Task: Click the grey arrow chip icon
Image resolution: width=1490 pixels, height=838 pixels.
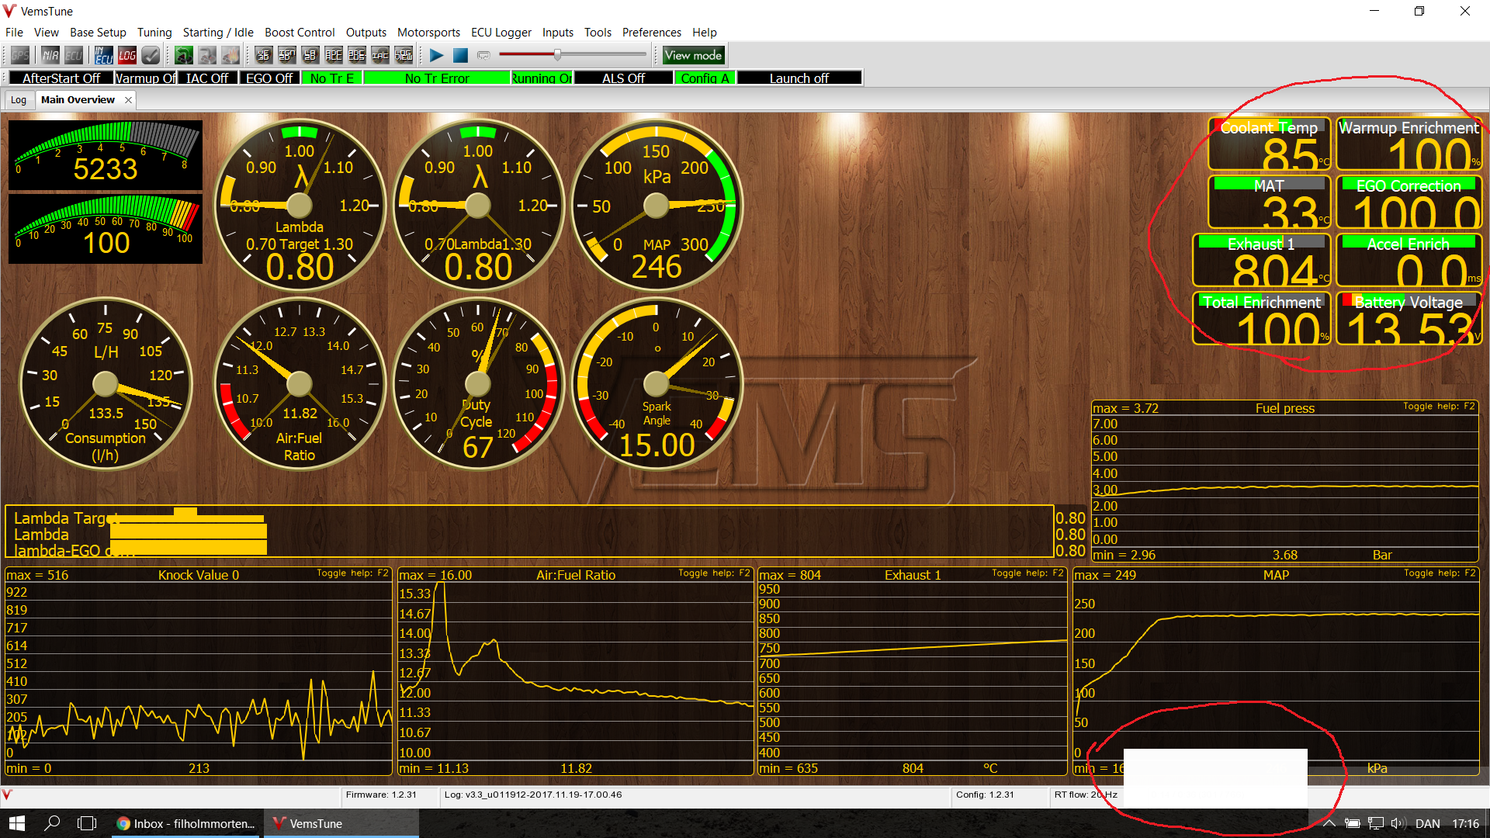Action: click(207, 55)
